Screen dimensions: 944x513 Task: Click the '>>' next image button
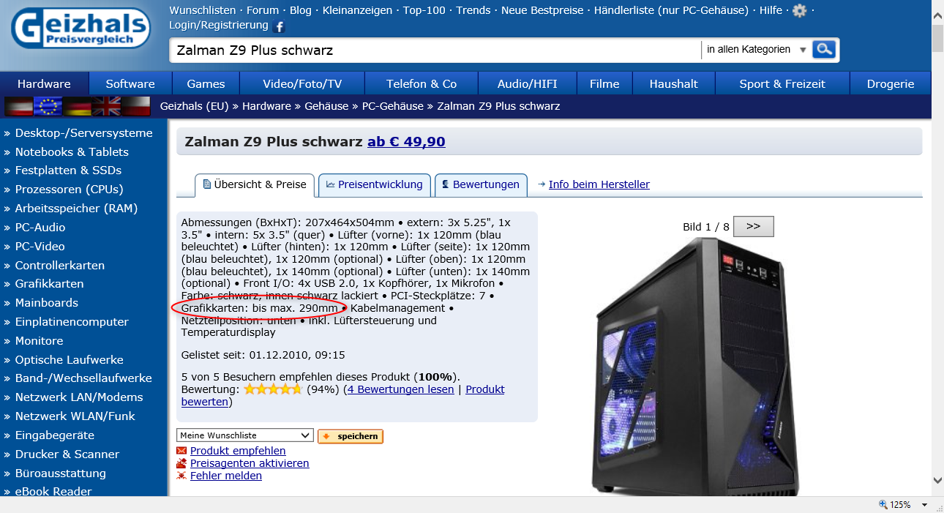(x=754, y=226)
